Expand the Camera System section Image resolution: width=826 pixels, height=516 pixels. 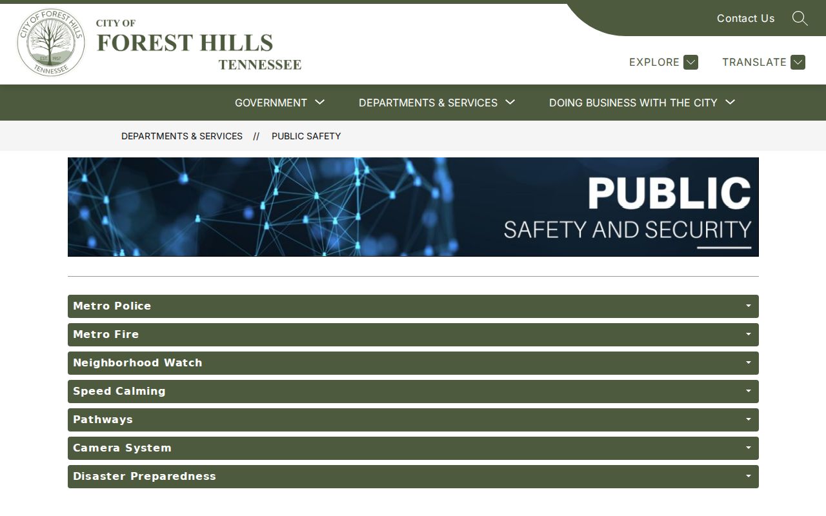click(413, 448)
